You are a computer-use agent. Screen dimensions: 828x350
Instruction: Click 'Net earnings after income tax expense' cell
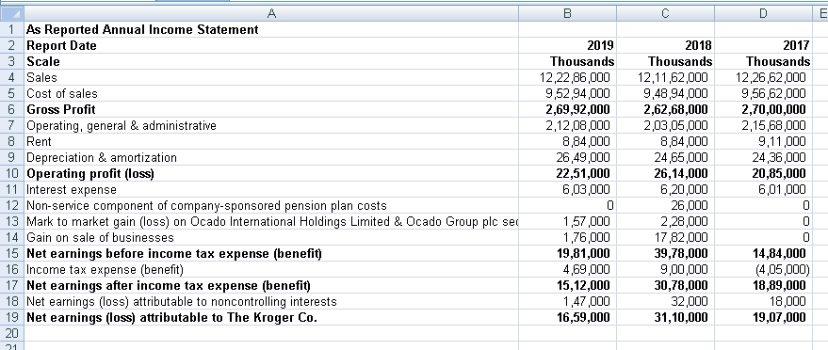[x=271, y=286]
